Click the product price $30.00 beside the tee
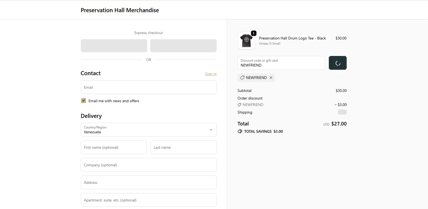 tap(341, 38)
